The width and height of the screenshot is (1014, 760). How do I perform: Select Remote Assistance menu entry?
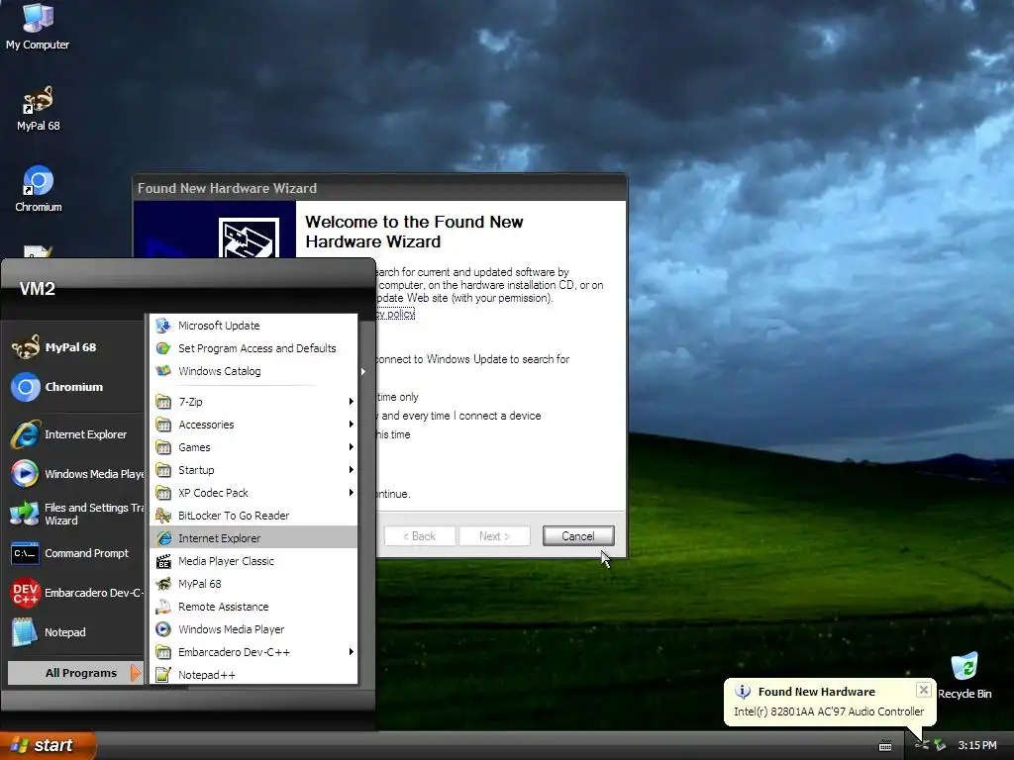point(253,607)
